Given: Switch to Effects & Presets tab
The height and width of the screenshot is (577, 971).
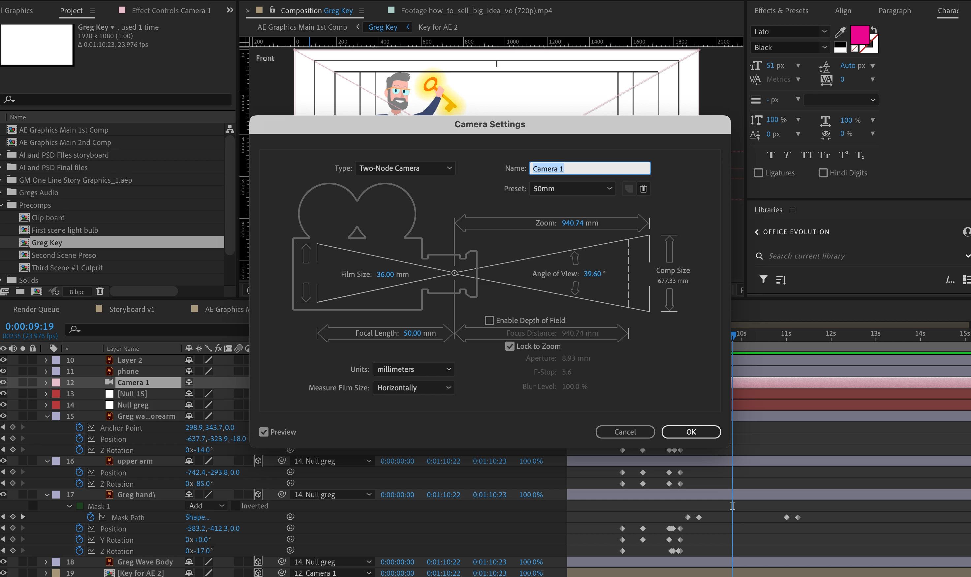Looking at the screenshot, I should pyautogui.click(x=781, y=11).
